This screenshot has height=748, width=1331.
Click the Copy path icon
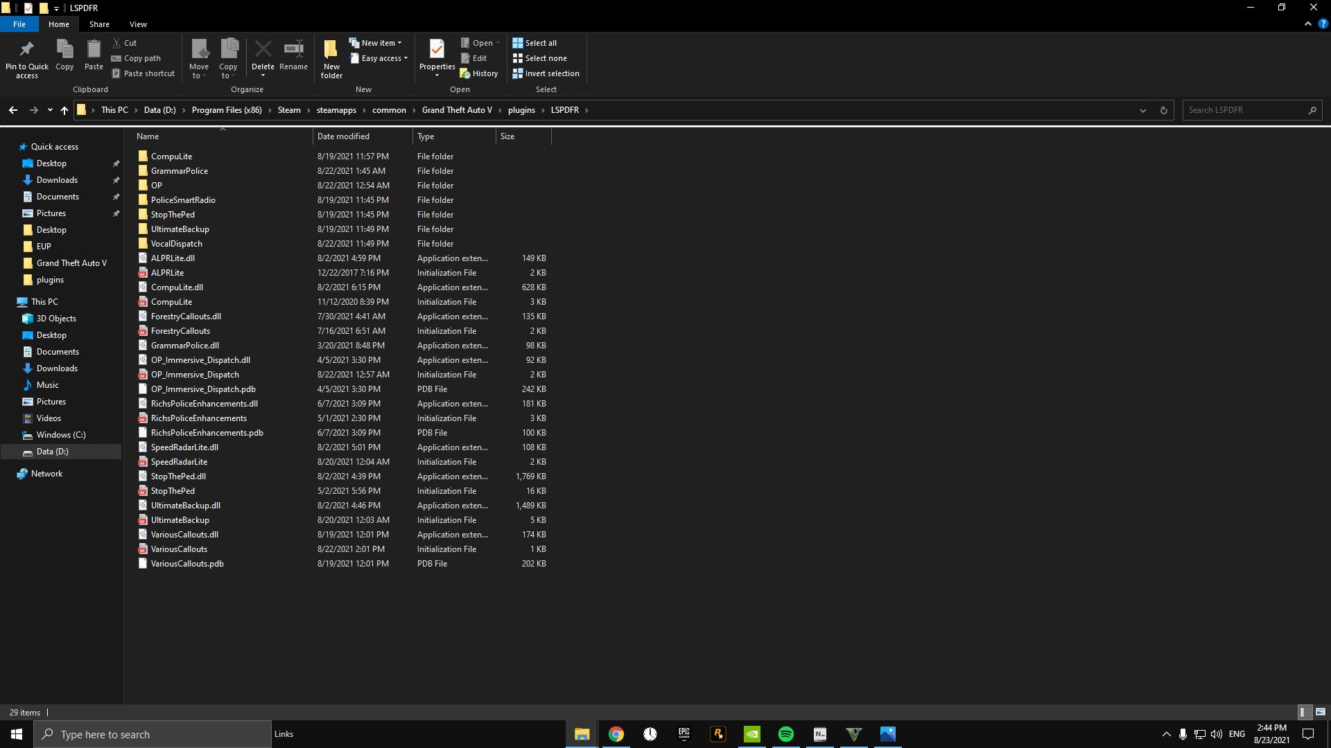click(x=116, y=58)
